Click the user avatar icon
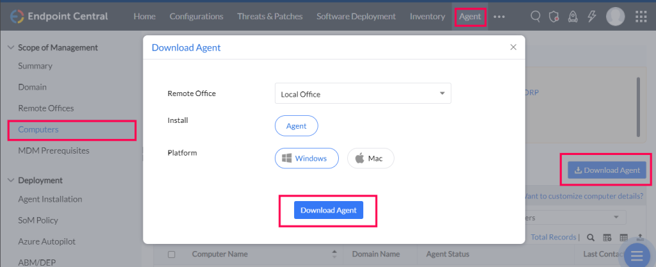The image size is (656, 267). pyautogui.click(x=616, y=16)
